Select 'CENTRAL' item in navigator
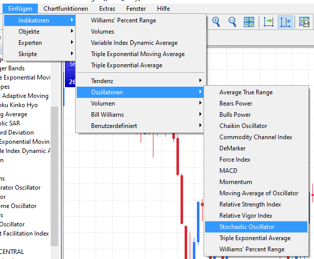The width and height of the screenshot is (314, 259). click(x=12, y=252)
